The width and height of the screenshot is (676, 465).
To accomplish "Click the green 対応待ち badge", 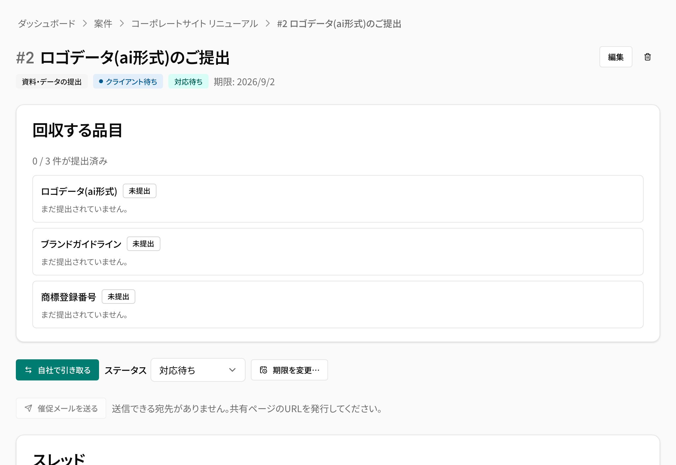I will point(188,82).
